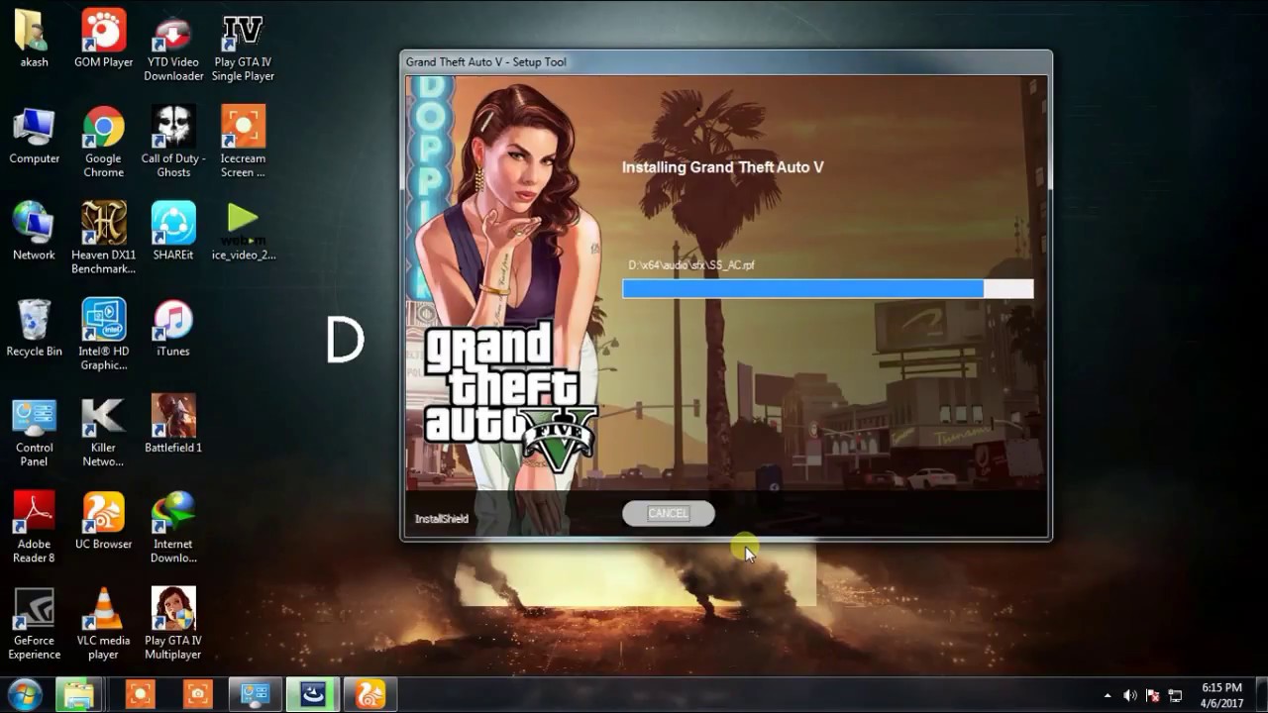1268x713 pixels.
Task: Select Play GTA IV Multiplayer icon
Action: point(173,624)
